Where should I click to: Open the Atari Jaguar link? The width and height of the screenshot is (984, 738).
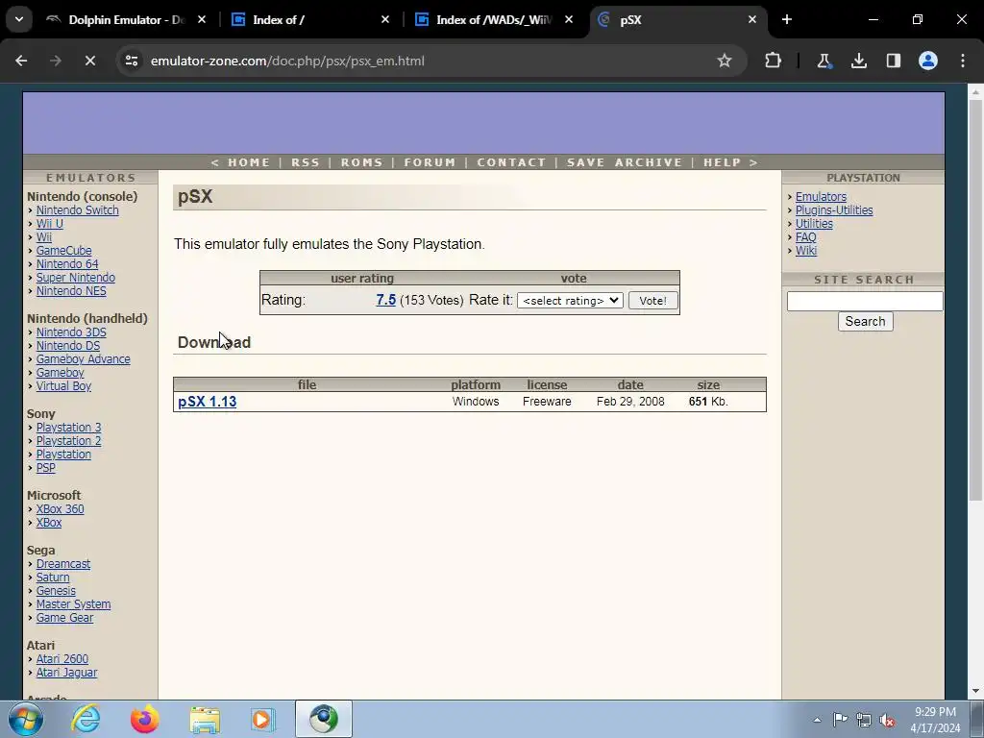[66, 672]
